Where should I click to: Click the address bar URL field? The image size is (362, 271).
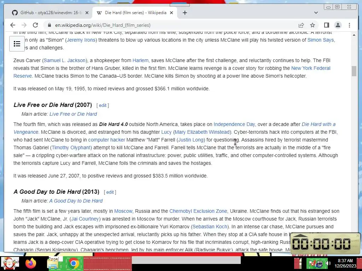pyautogui.click(x=171, y=25)
